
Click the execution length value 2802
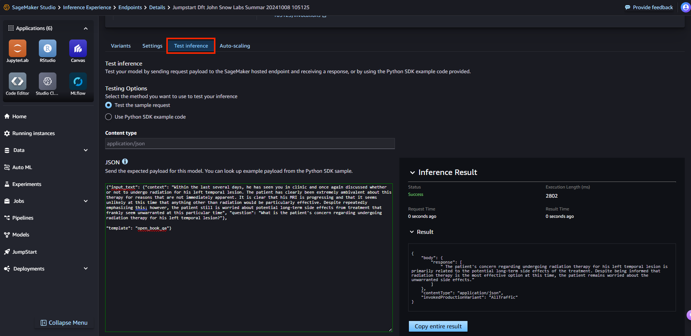tap(551, 196)
